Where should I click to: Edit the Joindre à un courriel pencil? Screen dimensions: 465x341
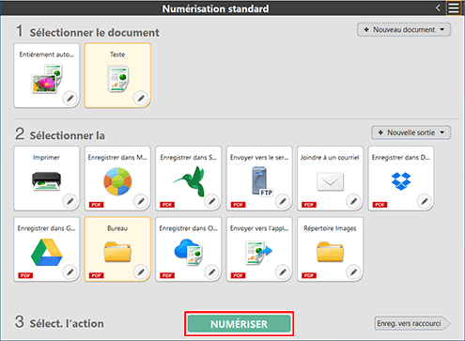coord(353,201)
